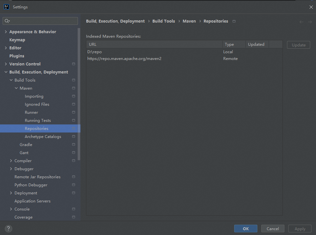The height and width of the screenshot is (235, 316).
Task: Click the Apply button
Action: click(x=300, y=229)
